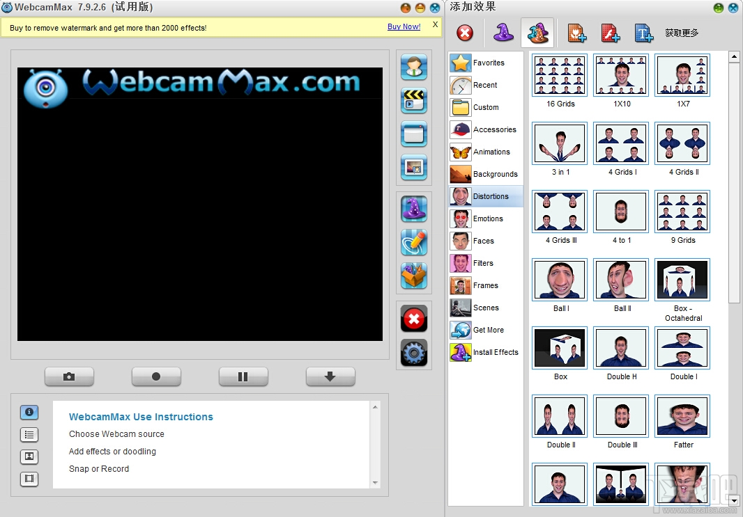743x517 pixels.
Task: Open the Backgrounds effects category
Action: (x=486, y=174)
